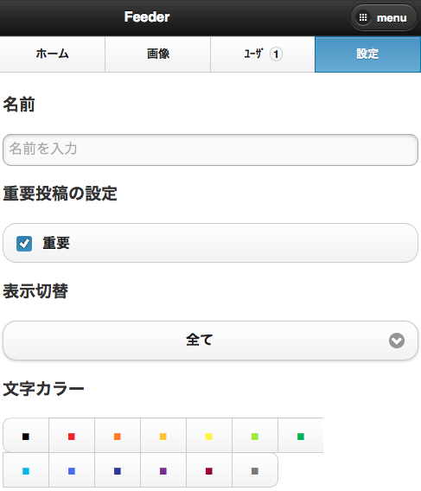Image resolution: width=421 pixels, height=491 pixels.
Task: Expand the 全て display dropdown
Action: [x=211, y=341]
